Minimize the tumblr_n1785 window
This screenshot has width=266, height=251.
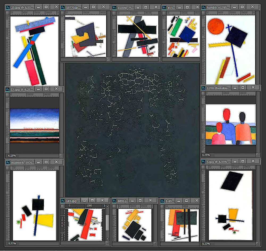(x=234, y=7)
